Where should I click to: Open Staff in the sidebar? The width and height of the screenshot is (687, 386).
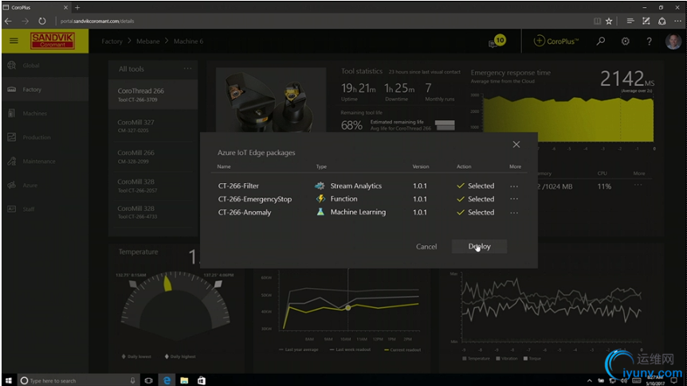pyautogui.click(x=45, y=209)
